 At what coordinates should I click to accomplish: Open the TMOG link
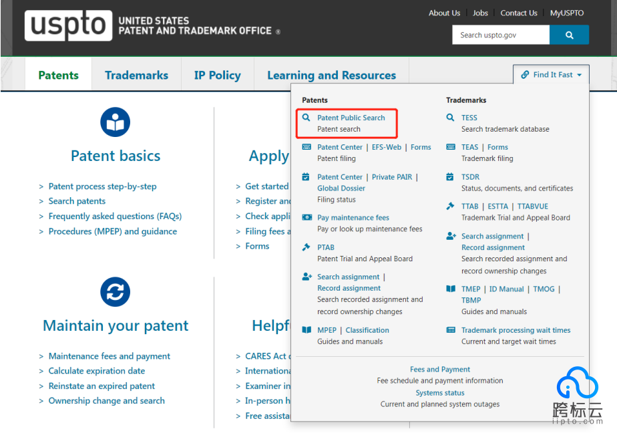pos(544,289)
